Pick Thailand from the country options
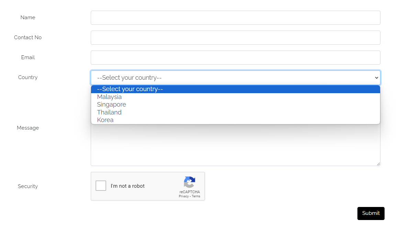399x230 pixels. tap(109, 112)
